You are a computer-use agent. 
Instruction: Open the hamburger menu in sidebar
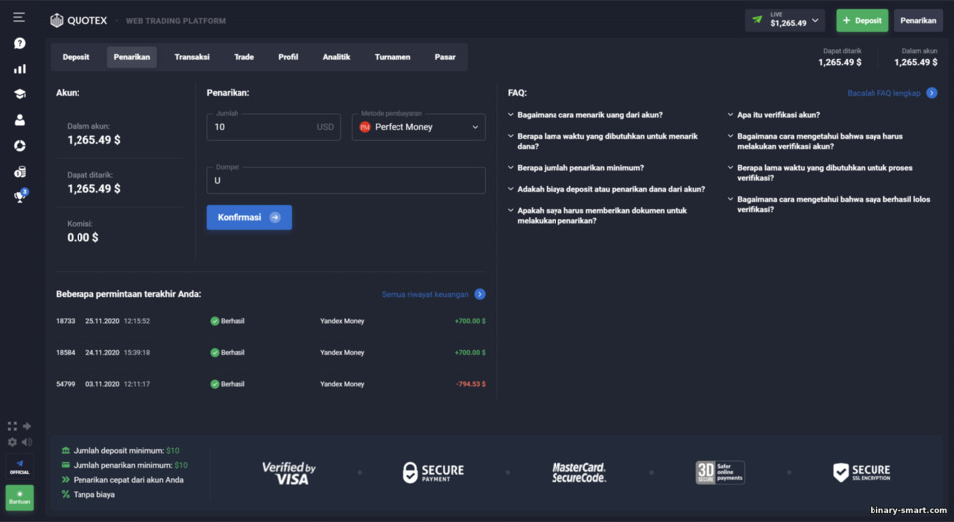19,17
